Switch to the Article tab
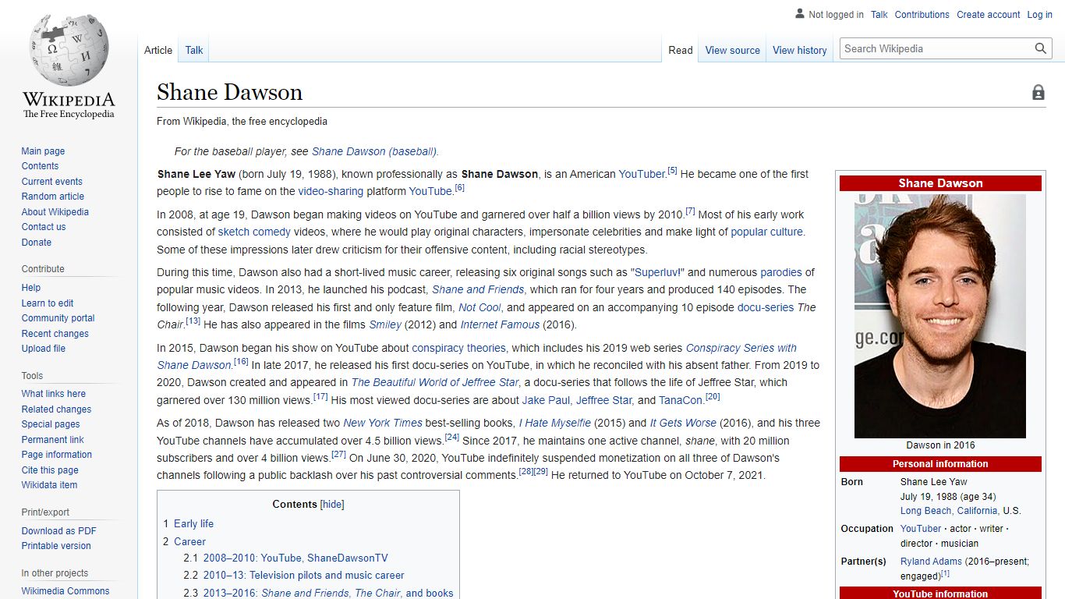1065x599 pixels. pos(158,50)
